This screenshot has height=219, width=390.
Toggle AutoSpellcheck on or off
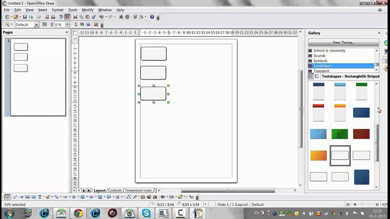coord(68,17)
